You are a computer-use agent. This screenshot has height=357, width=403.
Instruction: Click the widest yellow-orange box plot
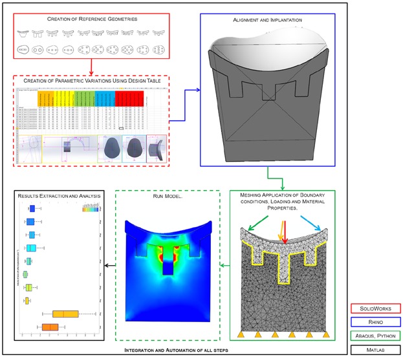click(65, 314)
